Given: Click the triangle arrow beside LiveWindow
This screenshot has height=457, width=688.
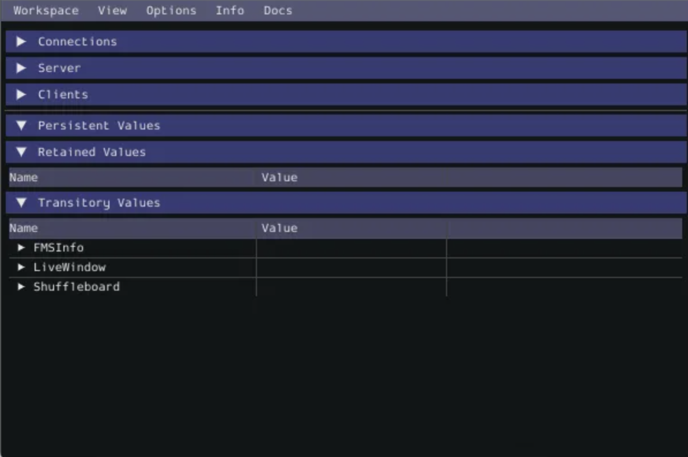Looking at the screenshot, I should pyautogui.click(x=21, y=268).
